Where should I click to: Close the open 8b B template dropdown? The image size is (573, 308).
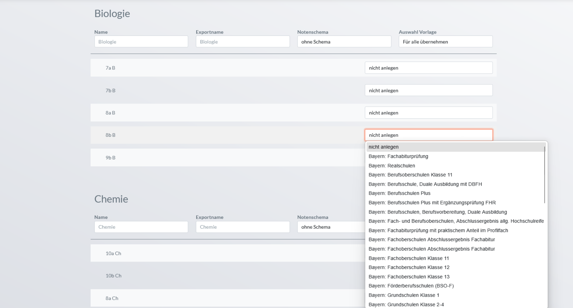click(428, 135)
